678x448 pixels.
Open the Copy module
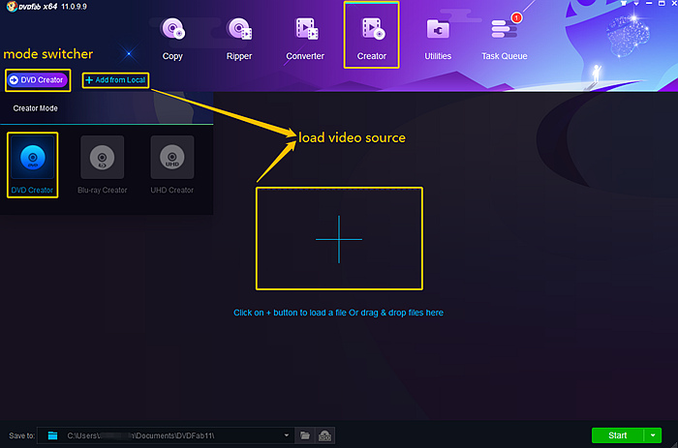[172, 39]
